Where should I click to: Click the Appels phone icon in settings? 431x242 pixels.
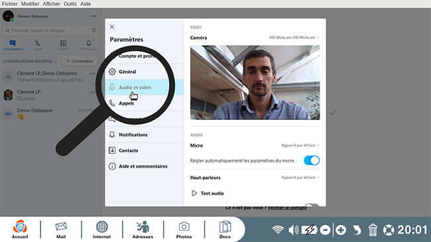coord(112,103)
